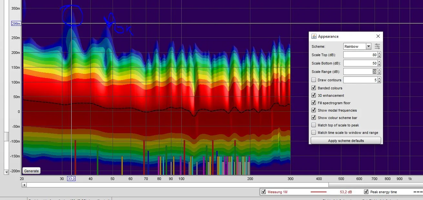Click the vertical scrollbar thumb beside the time axis
Image resolution: width=423 pixels, height=200 pixels.
click(6, 136)
